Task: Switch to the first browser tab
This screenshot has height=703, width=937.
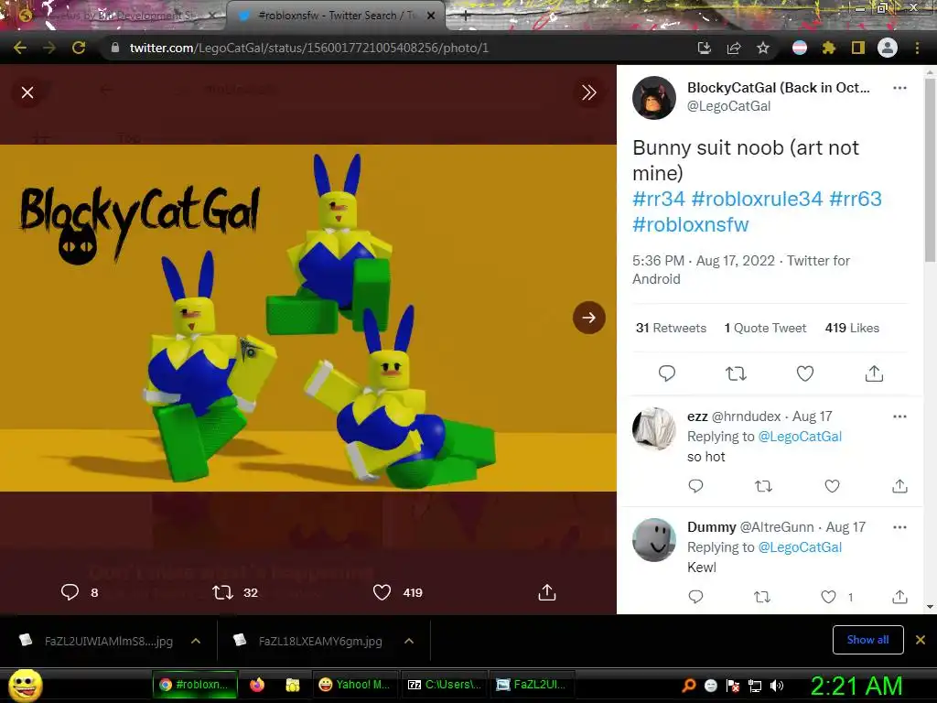Action: click(116, 16)
